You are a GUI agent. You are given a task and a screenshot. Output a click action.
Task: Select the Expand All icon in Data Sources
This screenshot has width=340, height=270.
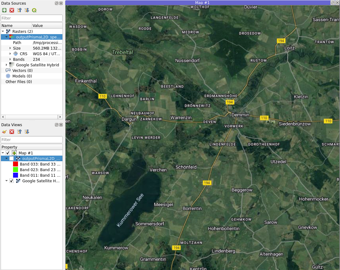click(27, 10)
